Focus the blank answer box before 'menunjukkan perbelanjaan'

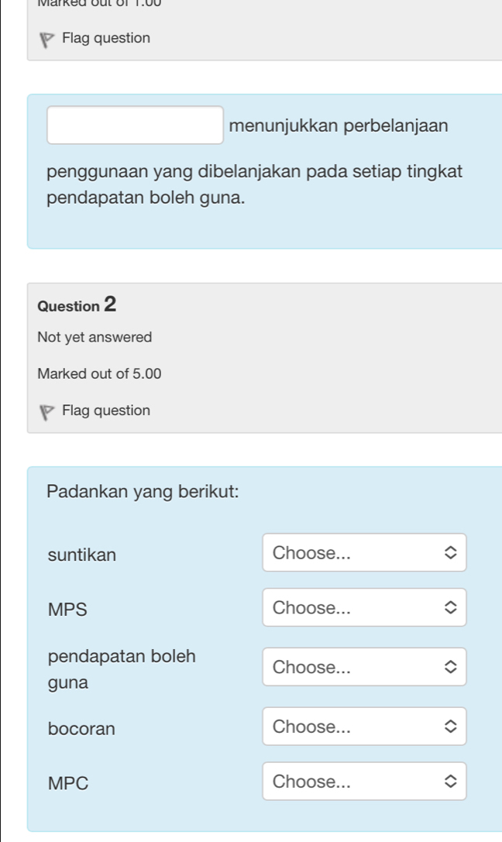coord(136,125)
